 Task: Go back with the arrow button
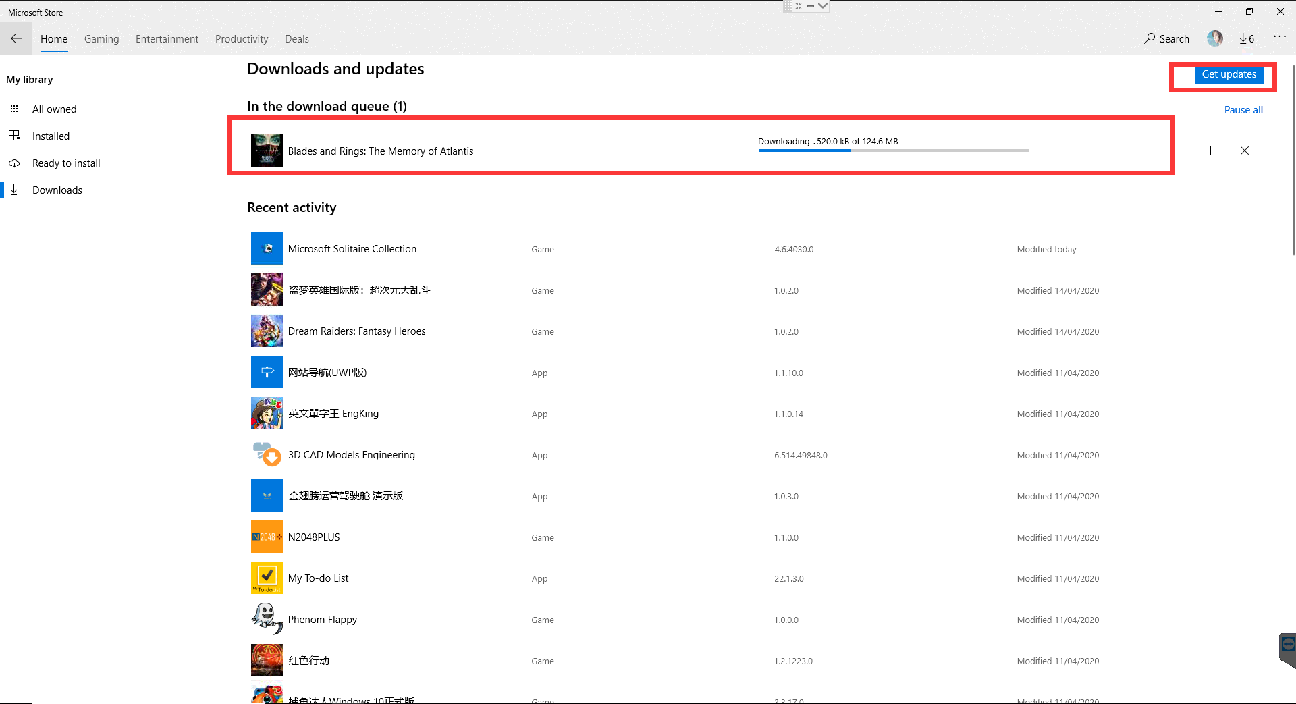pos(16,38)
